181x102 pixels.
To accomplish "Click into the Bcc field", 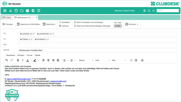I will tap(98, 45).
